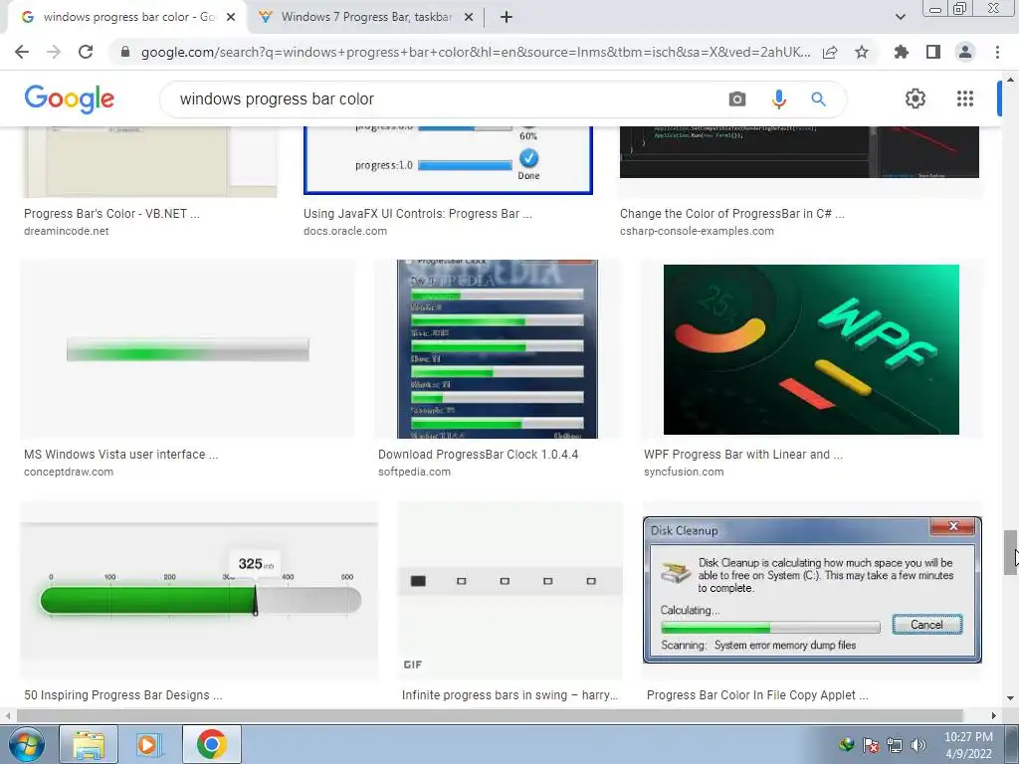Image resolution: width=1019 pixels, height=764 pixels.
Task: Click the Disk Cleanup dialog thumbnail
Action: (x=812, y=590)
